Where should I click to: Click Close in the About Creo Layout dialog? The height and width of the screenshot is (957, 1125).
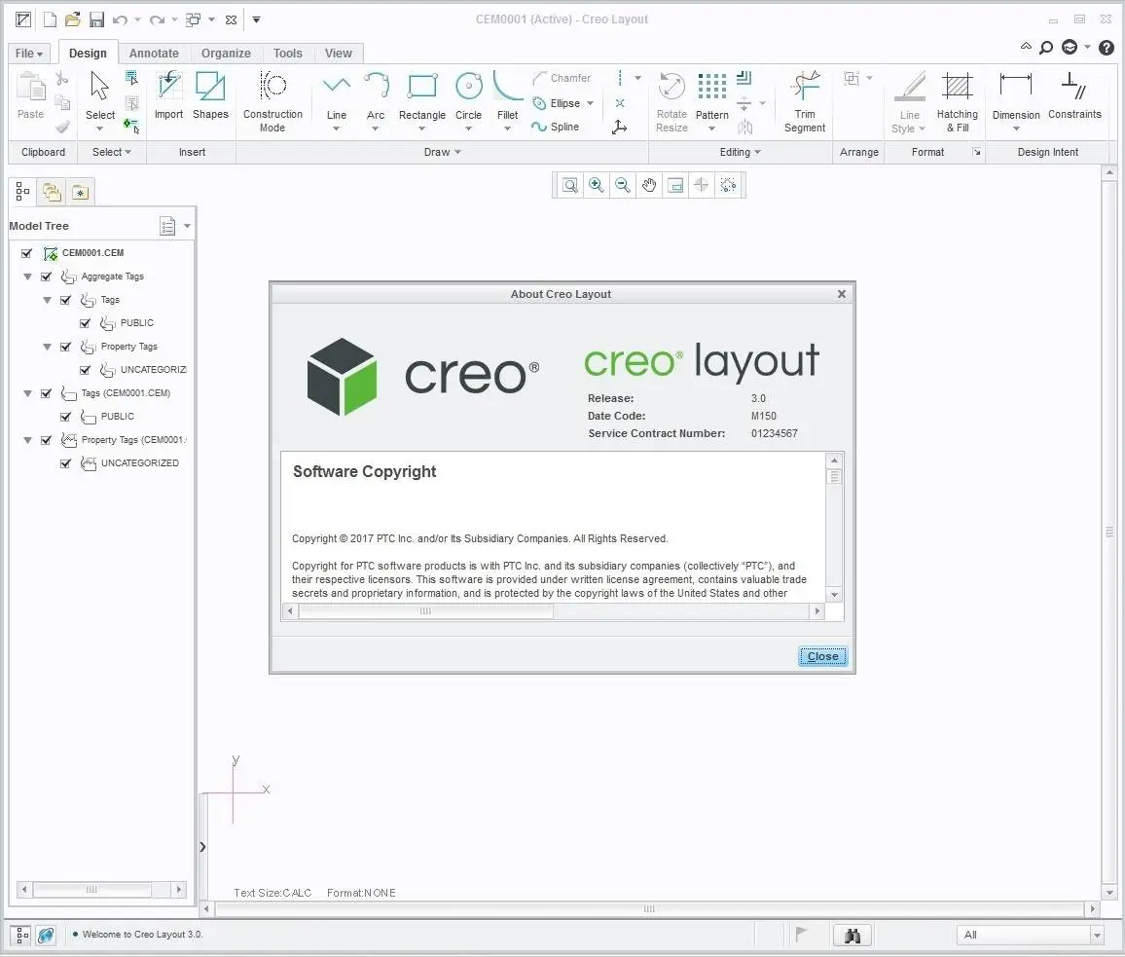(823, 656)
